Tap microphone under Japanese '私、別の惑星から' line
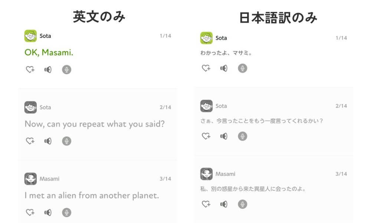The width and height of the screenshot is (371, 223). pyautogui.click(x=242, y=204)
